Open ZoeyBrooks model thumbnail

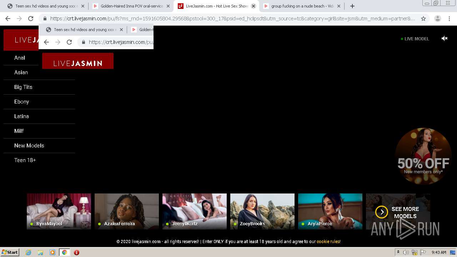pos(262,211)
